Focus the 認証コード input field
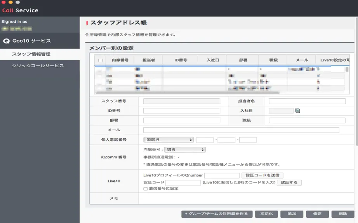The image size is (358, 223). click(183, 183)
